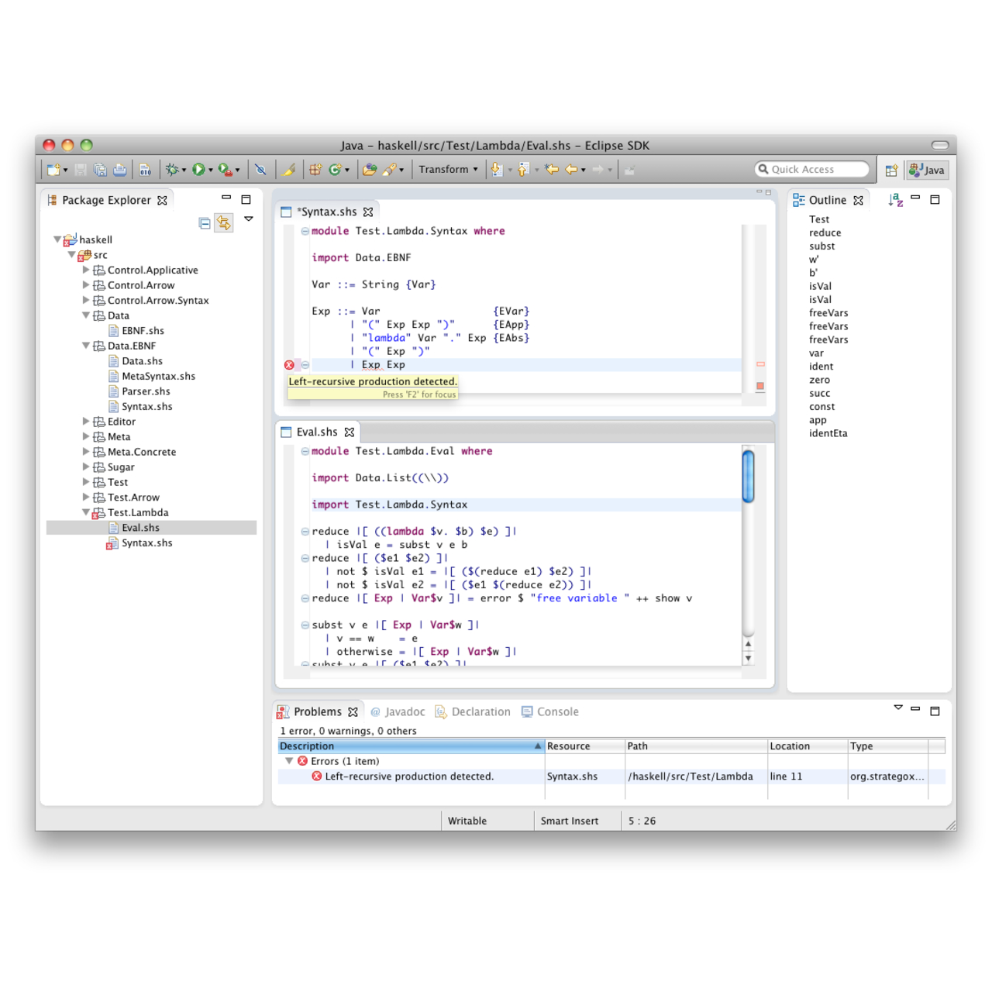992x992 pixels.
Task: Click the Print icon in the toolbar
Action: (120, 170)
